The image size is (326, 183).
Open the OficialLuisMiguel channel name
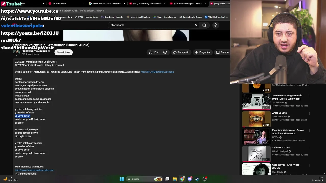280,151
